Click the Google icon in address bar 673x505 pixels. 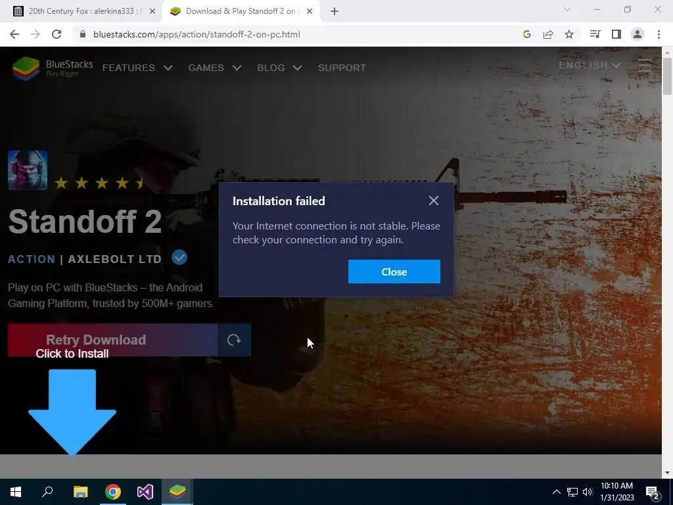coord(527,34)
